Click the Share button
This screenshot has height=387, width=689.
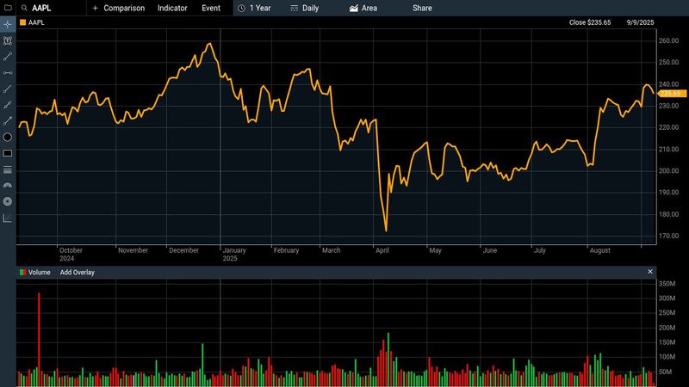pos(422,8)
